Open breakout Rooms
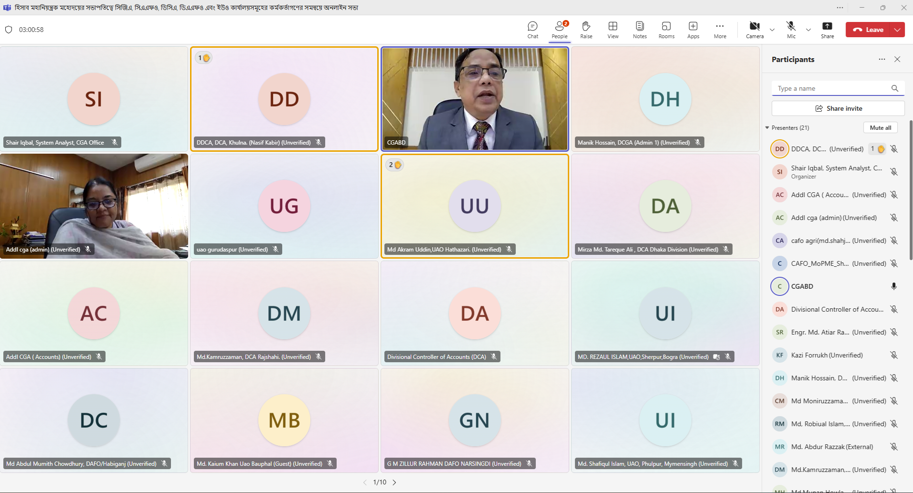The height and width of the screenshot is (493, 913). click(666, 30)
